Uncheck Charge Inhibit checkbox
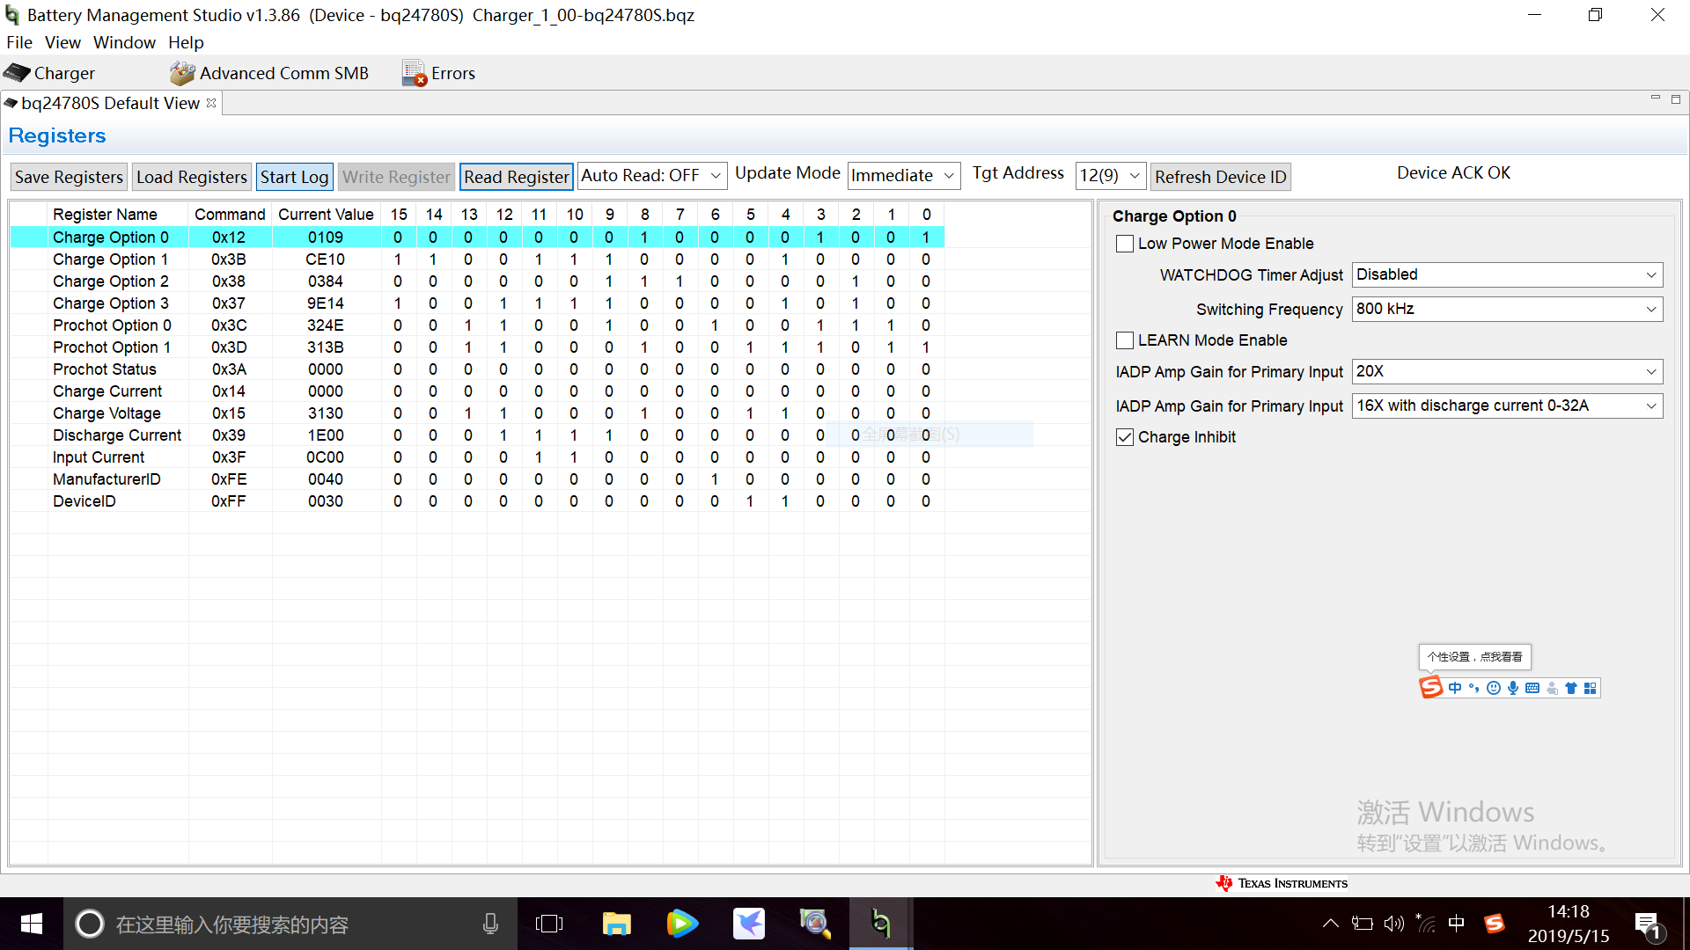This screenshot has height=950, width=1690. tap(1125, 437)
